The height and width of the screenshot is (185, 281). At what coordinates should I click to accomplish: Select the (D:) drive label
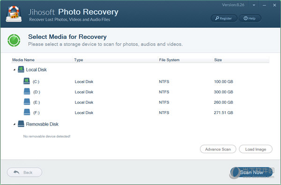click(x=37, y=92)
